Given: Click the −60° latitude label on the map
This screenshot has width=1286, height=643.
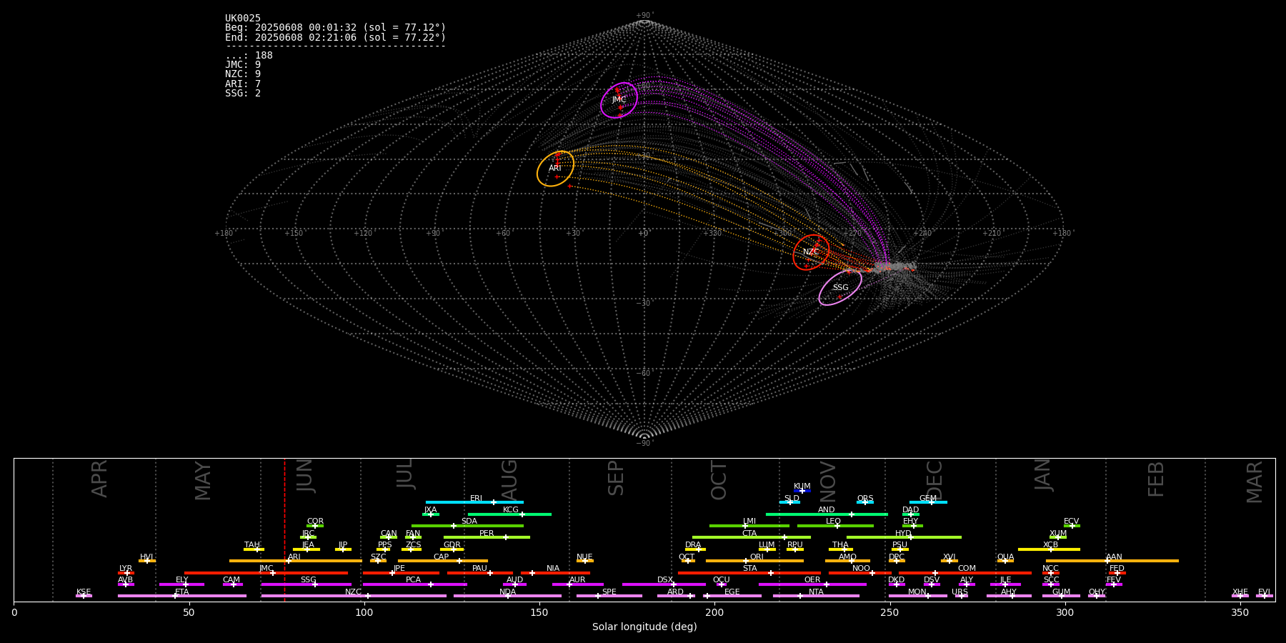Looking at the screenshot, I should point(644,374).
